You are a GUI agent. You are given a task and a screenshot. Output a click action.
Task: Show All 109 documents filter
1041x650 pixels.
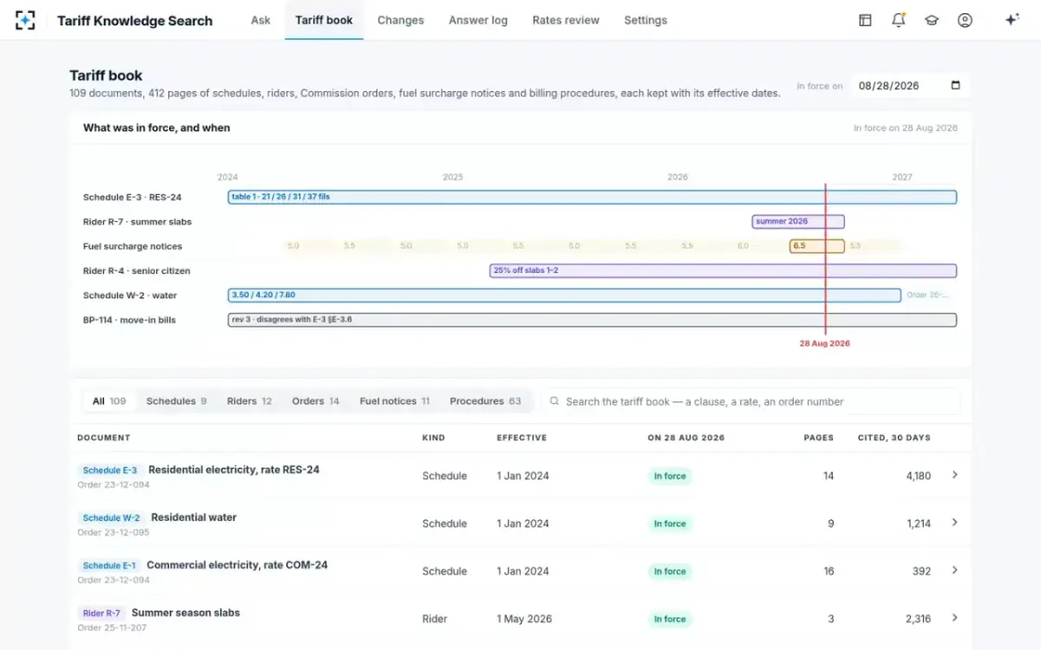point(109,401)
